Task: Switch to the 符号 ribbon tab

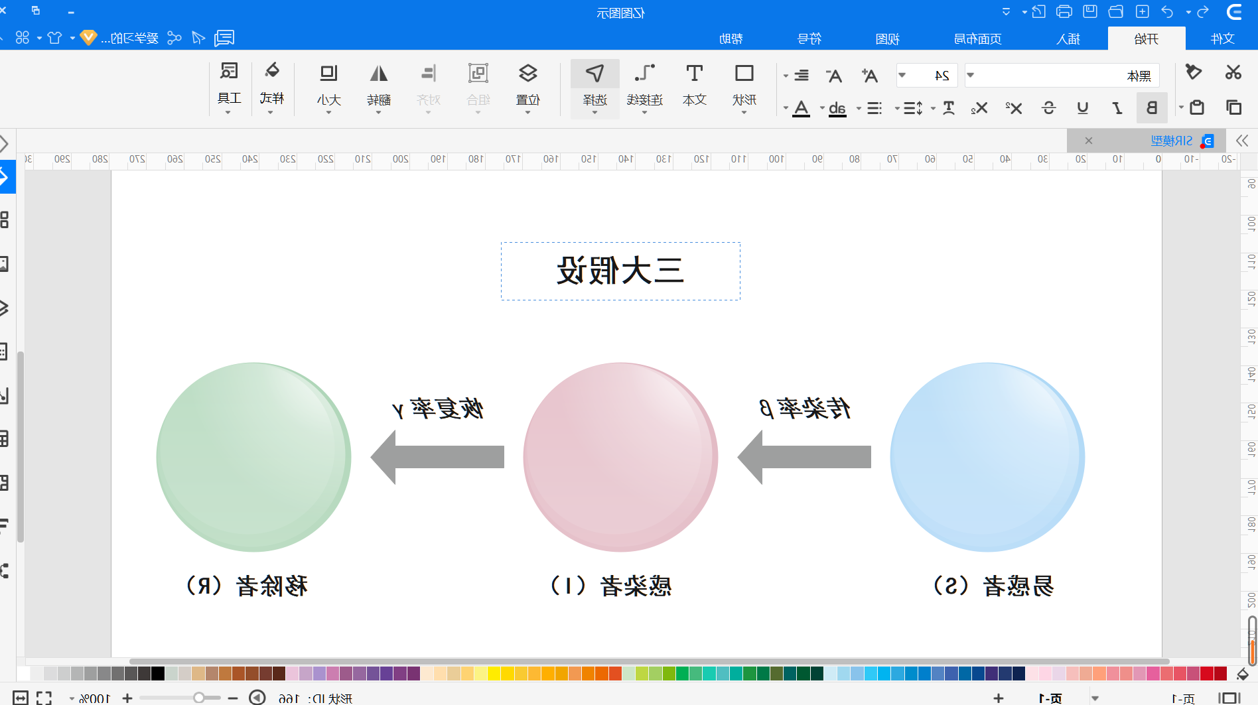Action: (x=809, y=38)
